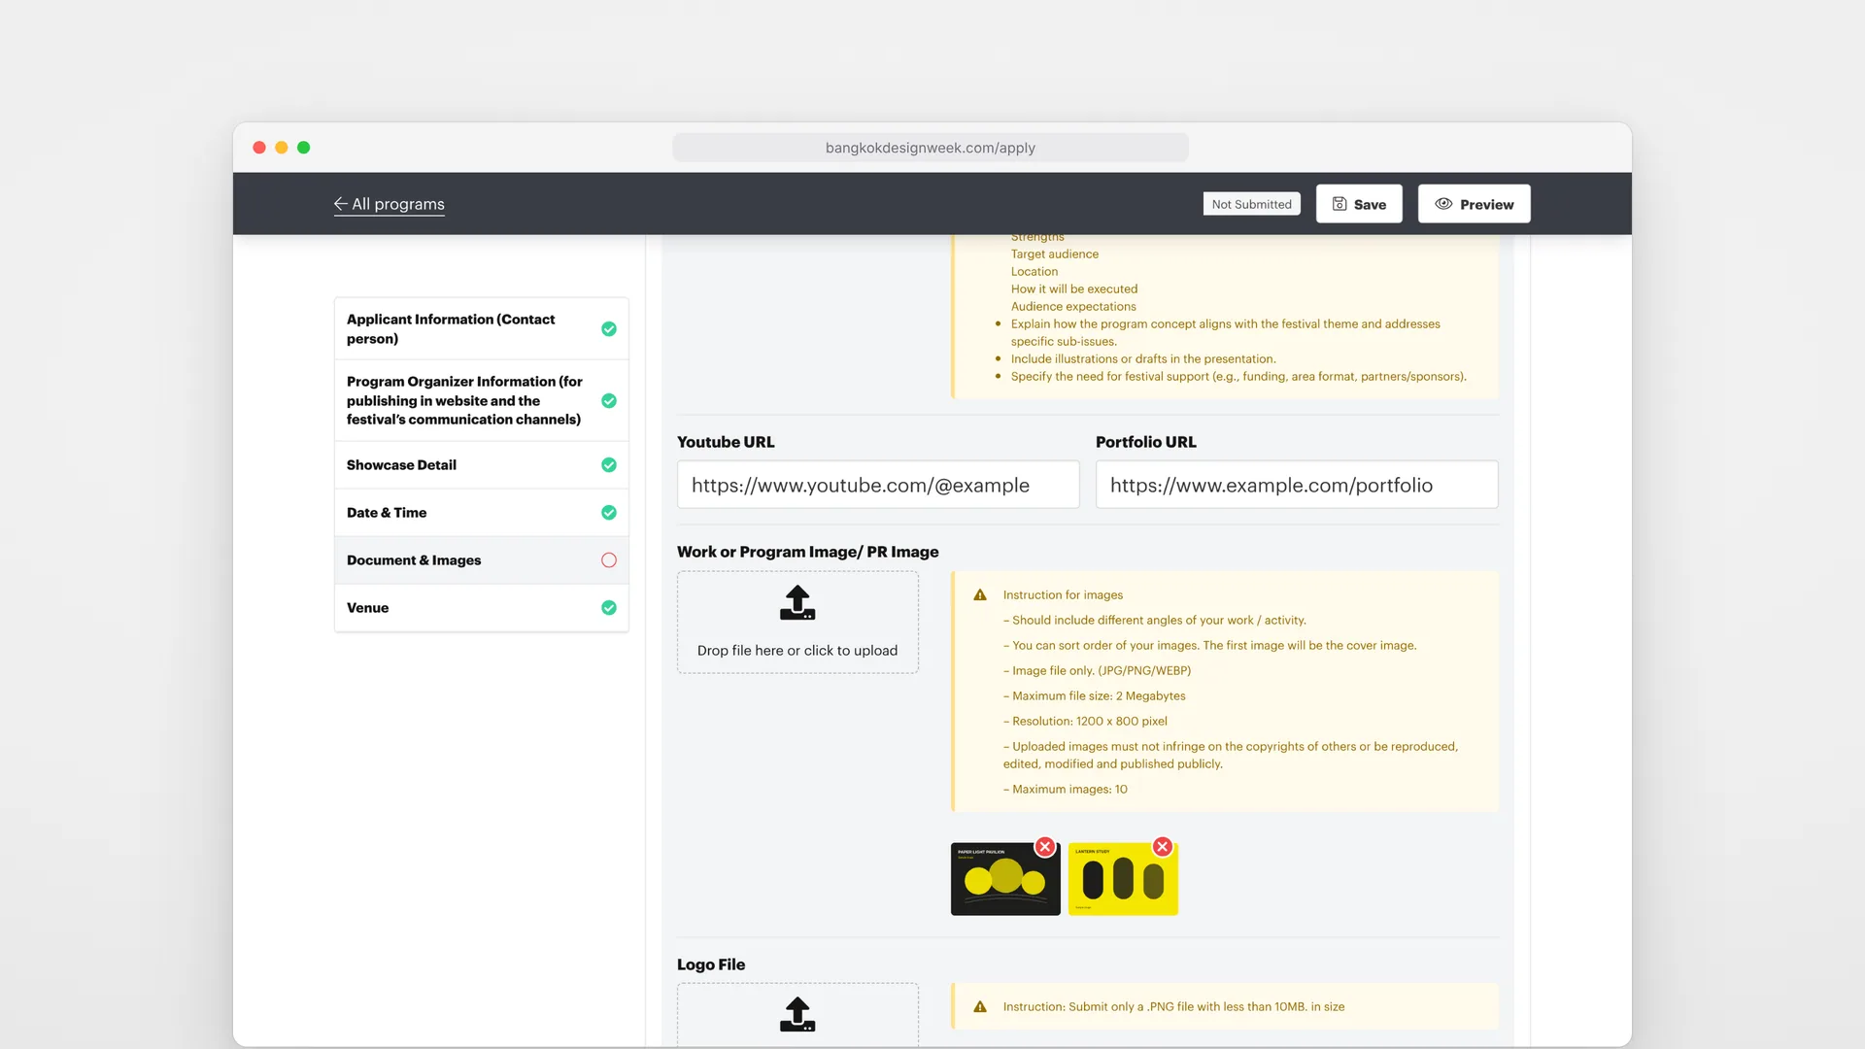The image size is (1865, 1049).
Task: Click the Save button
Action: (x=1359, y=204)
